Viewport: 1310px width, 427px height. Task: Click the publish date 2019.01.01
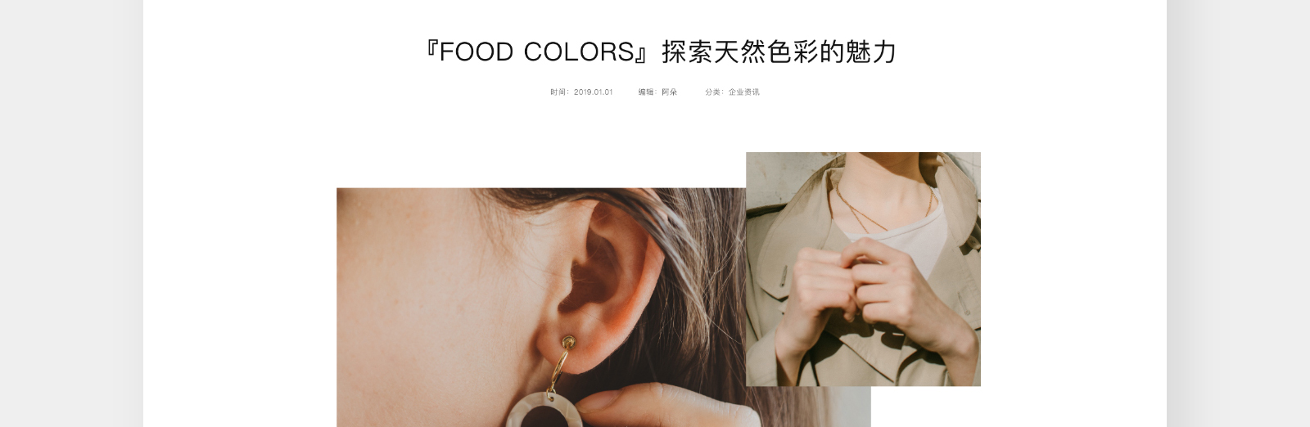[x=594, y=92]
